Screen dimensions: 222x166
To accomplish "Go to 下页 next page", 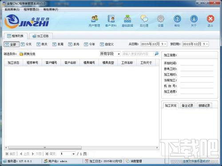I will tap(36, 154).
